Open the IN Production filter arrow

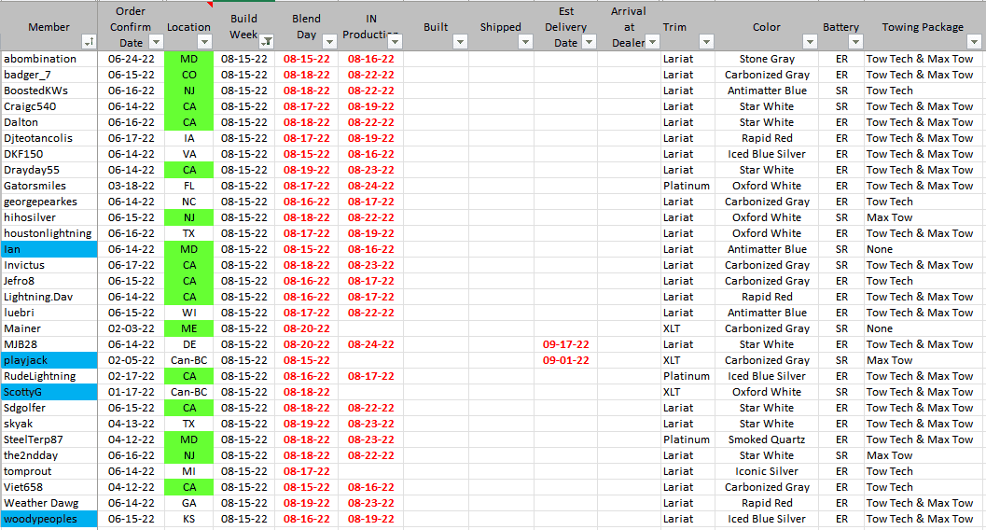395,42
